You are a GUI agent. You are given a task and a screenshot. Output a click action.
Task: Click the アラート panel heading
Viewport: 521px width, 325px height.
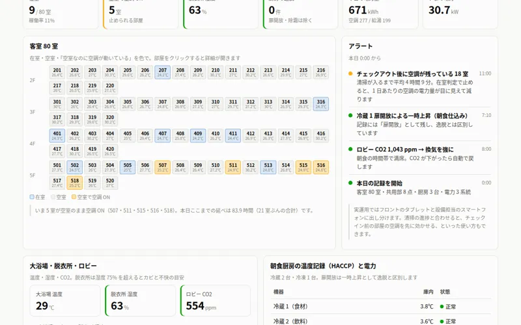[361, 46]
